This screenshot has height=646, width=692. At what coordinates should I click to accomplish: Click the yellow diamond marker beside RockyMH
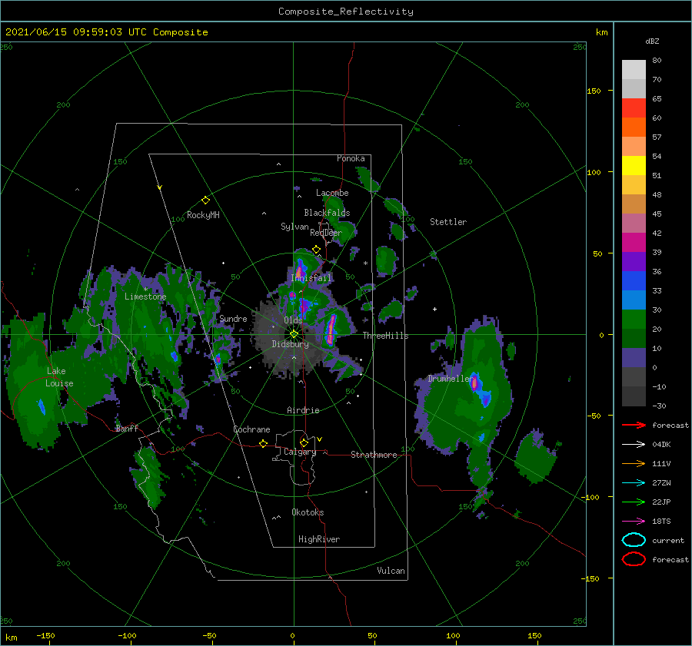pos(205,200)
